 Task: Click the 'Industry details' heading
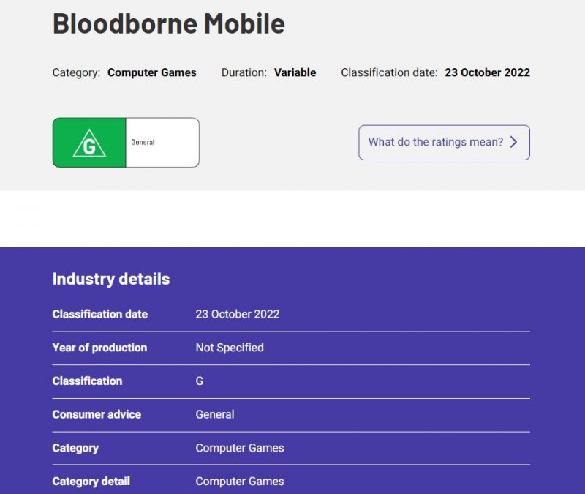click(111, 279)
